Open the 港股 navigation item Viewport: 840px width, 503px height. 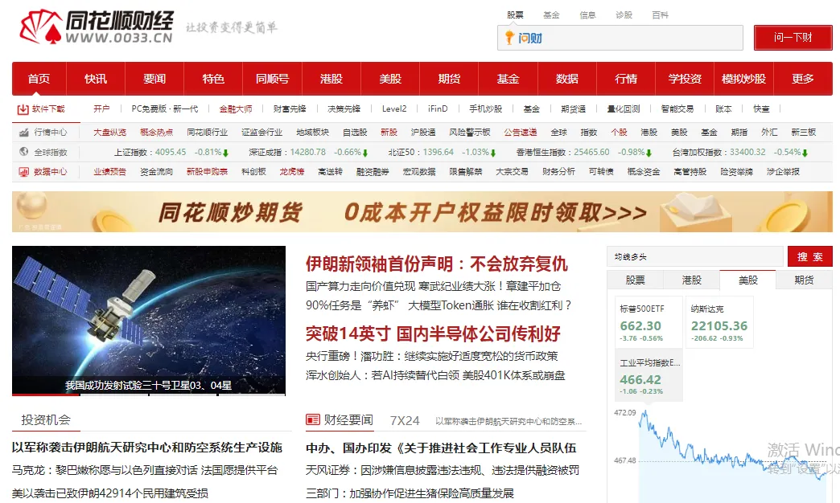click(x=331, y=79)
